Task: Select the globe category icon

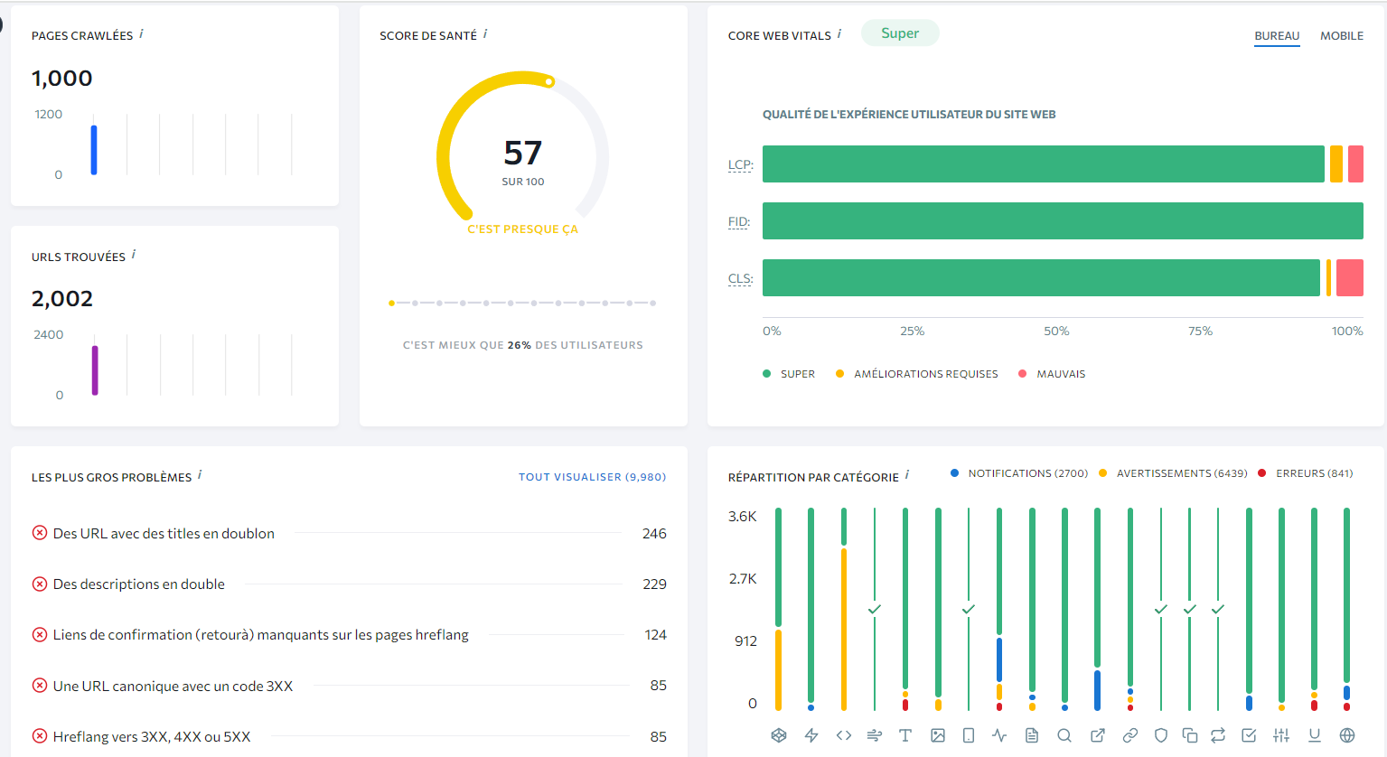Action: click(1347, 735)
